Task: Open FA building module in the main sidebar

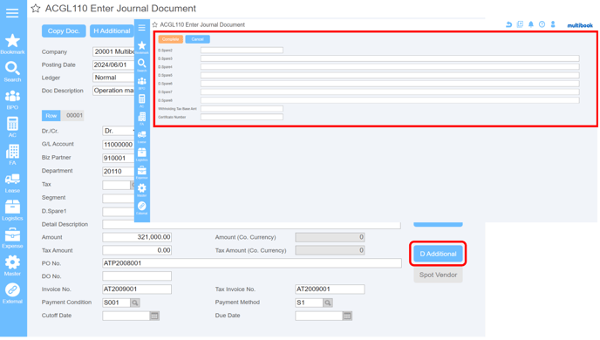Action: [x=12, y=155]
